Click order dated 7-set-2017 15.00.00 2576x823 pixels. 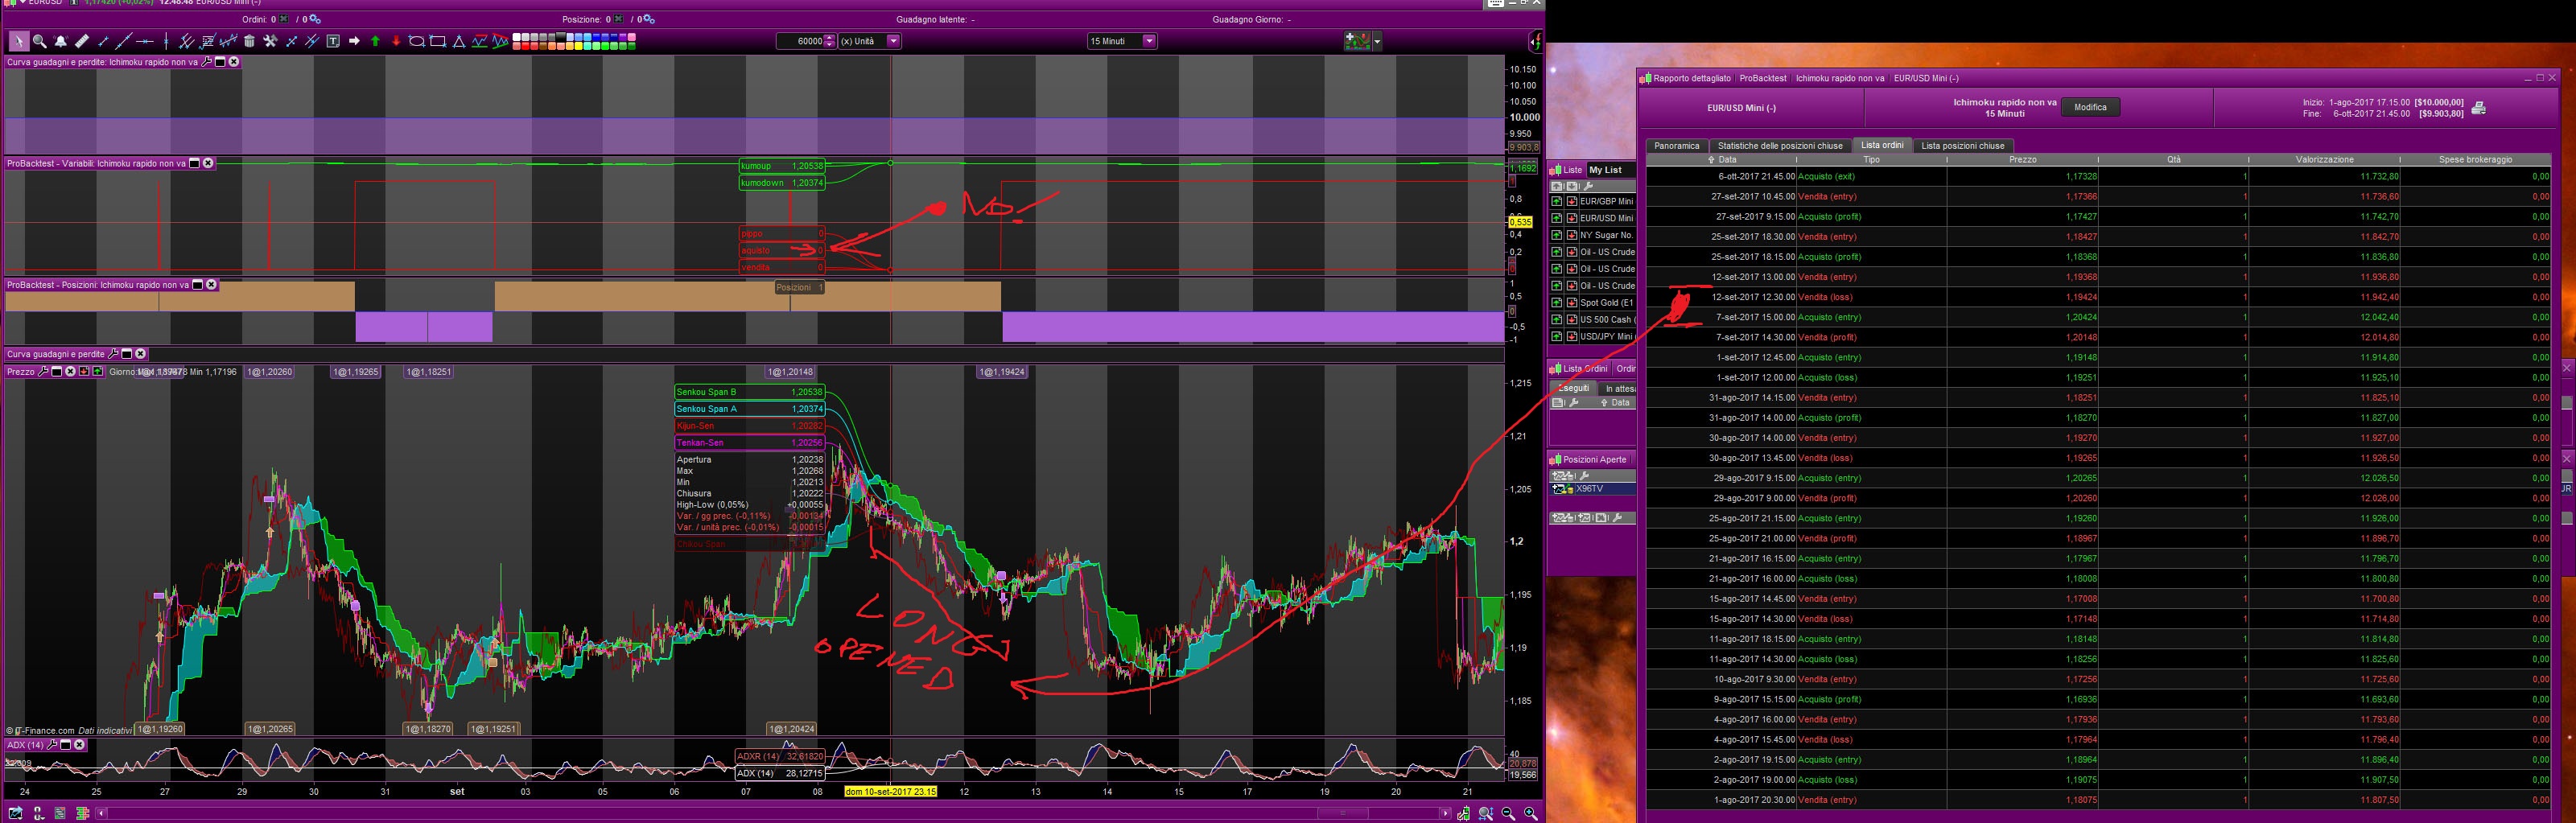[2098, 317]
